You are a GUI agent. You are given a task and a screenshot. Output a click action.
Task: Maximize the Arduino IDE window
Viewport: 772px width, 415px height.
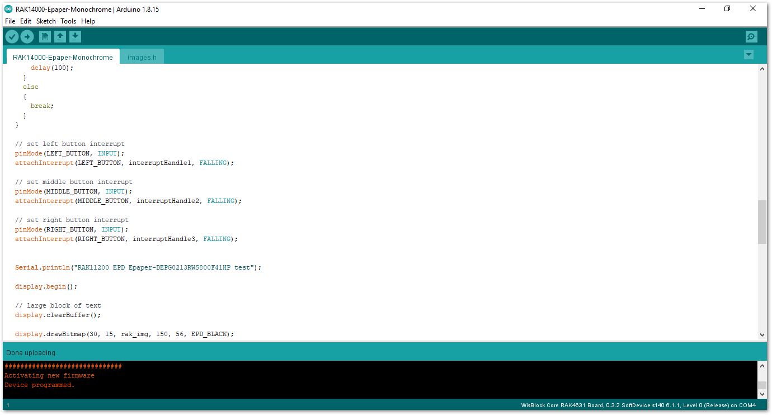pos(727,8)
